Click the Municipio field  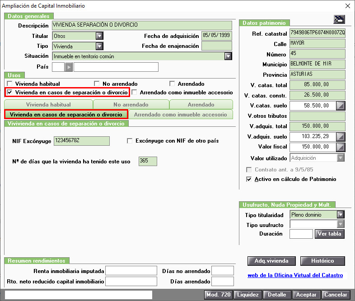[x=318, y=64]
